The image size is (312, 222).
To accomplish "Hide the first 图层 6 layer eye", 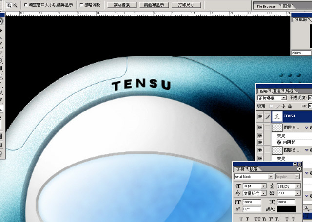I will 260,128.
